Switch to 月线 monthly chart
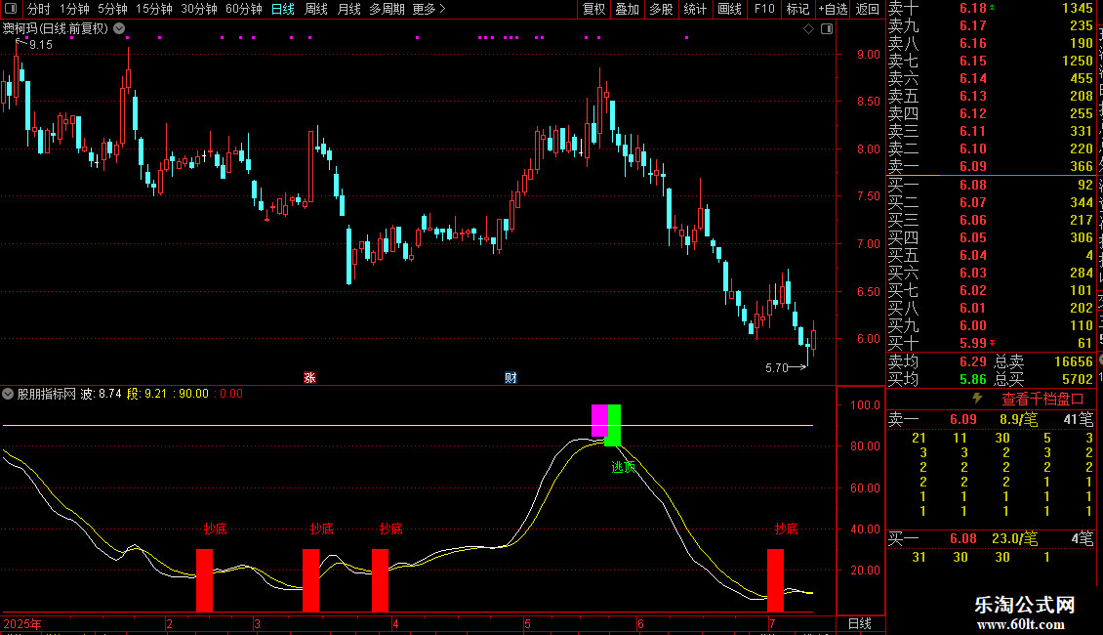This screenshot has width=1103, height=635. [x=348, y=9]
